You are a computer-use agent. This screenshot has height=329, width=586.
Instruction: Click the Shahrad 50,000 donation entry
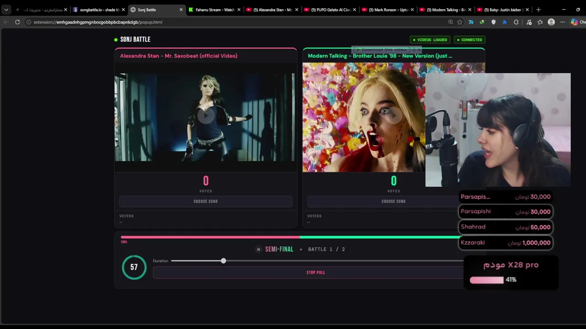(505, 227)
